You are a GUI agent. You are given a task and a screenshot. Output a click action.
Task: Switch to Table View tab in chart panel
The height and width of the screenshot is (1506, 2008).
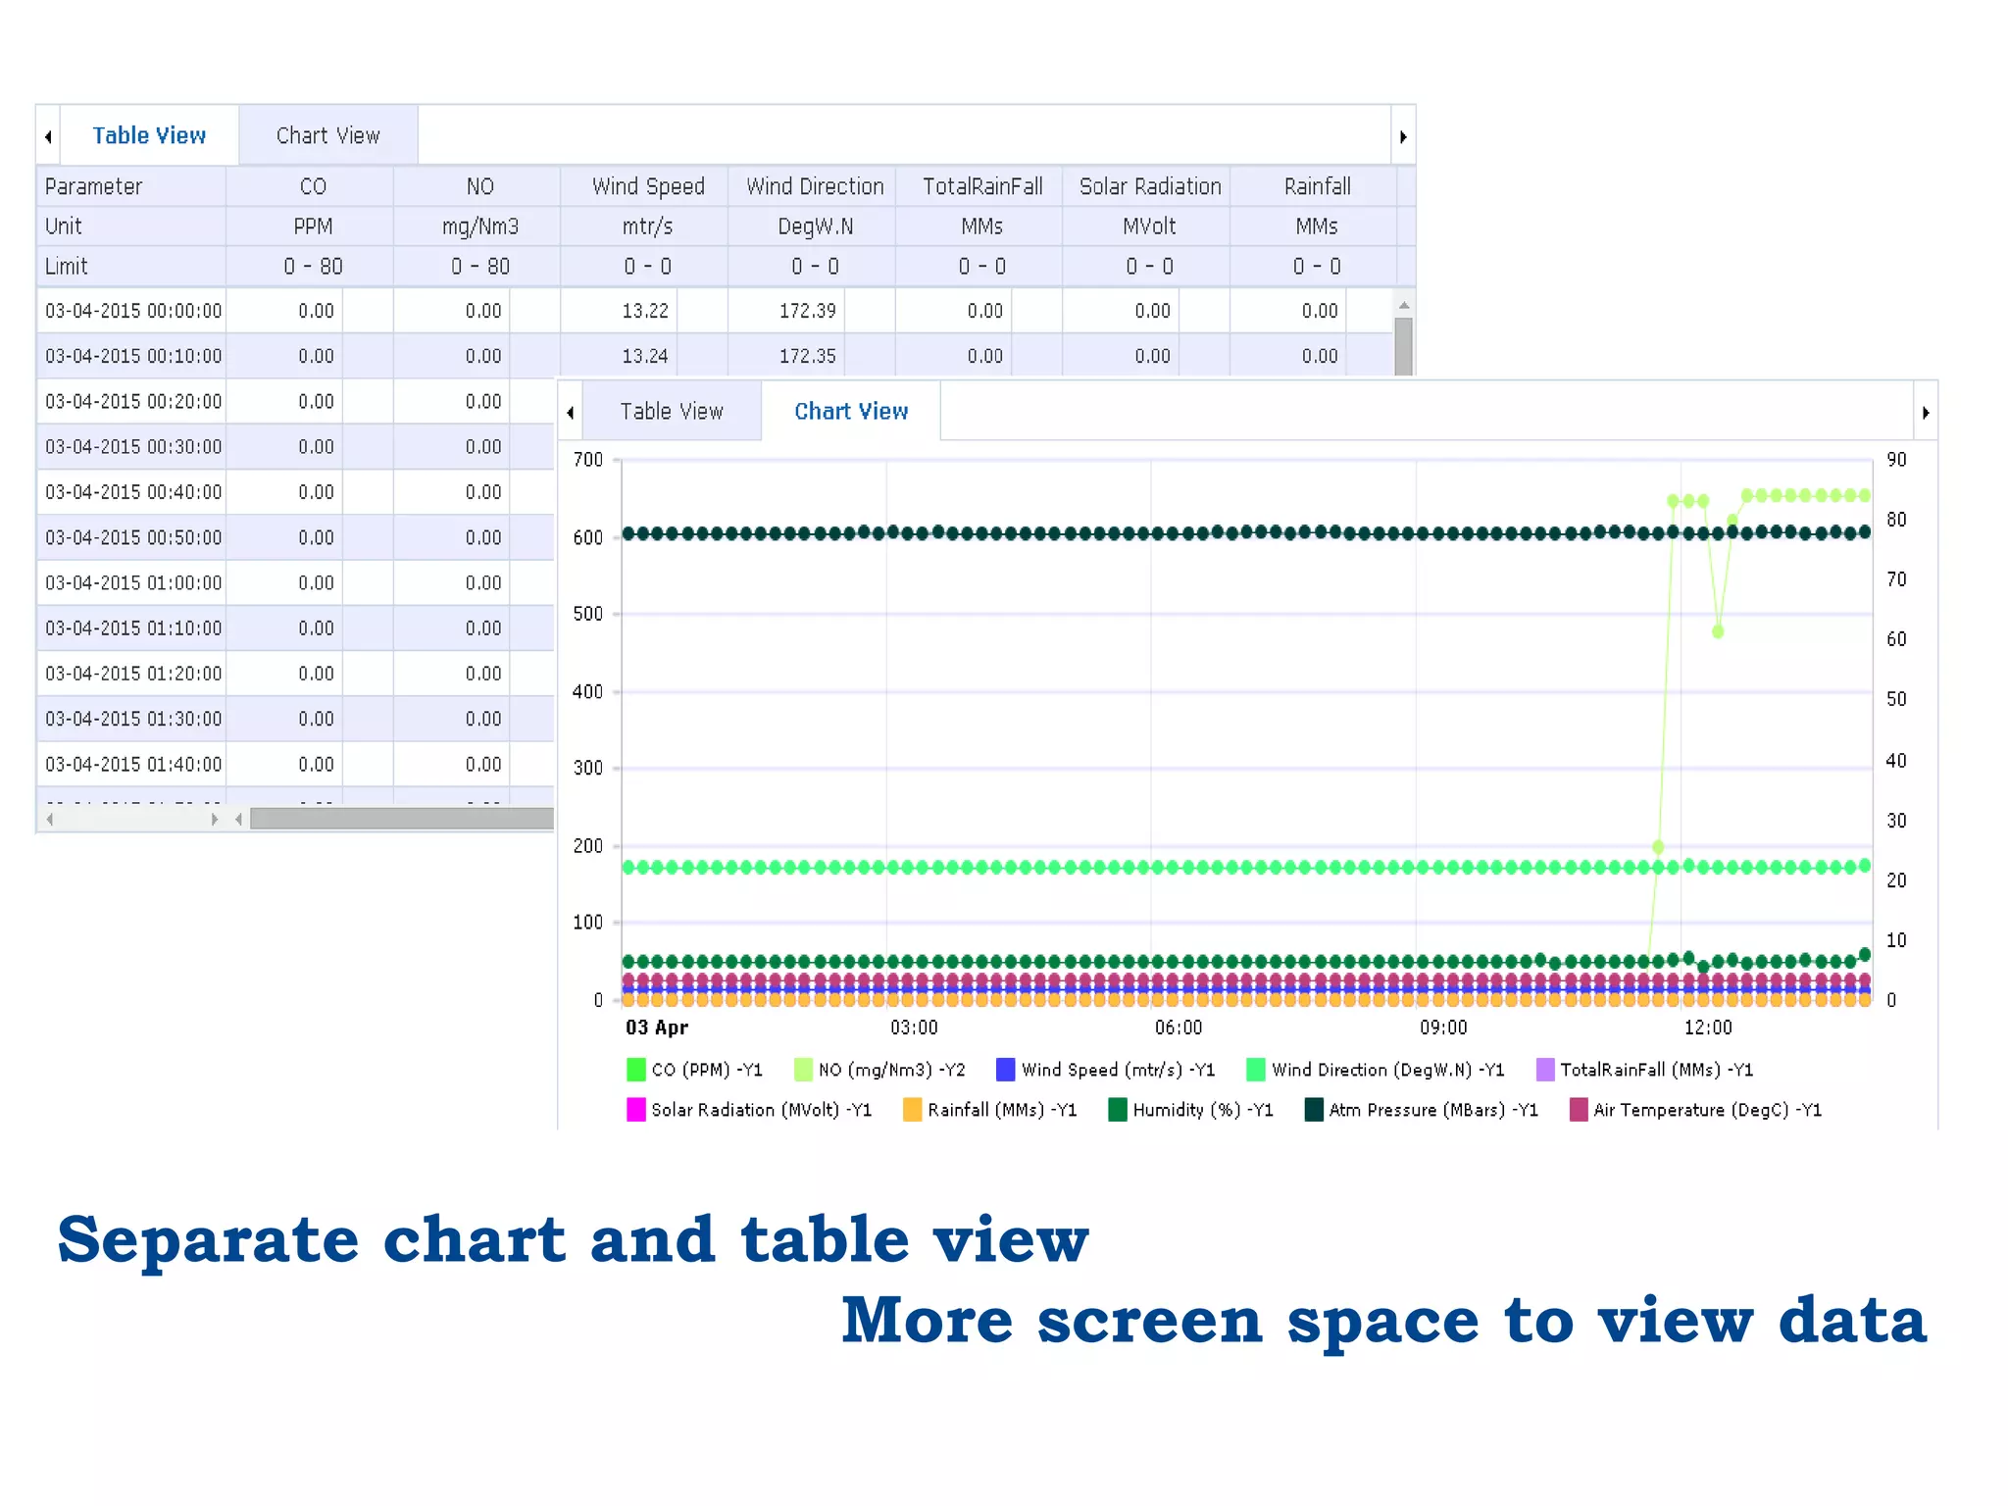pos(672,412)
